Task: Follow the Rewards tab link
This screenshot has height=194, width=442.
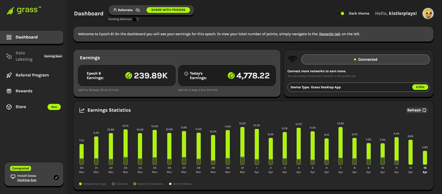Action: (x=330, y=34)
